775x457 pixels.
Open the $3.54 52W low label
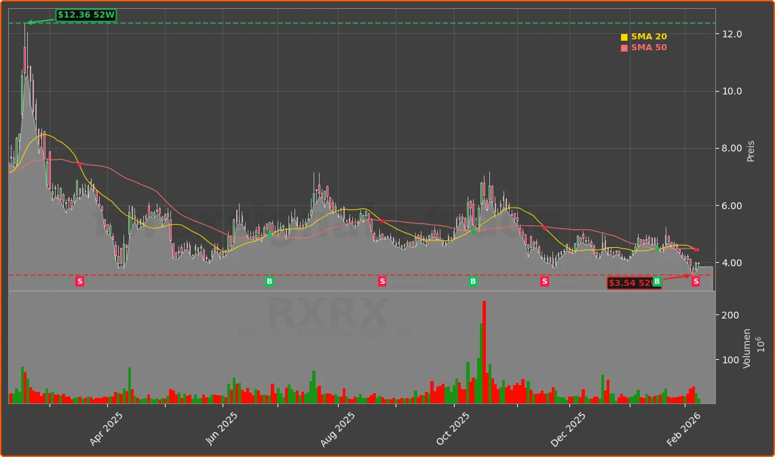[x=631, y=283]
